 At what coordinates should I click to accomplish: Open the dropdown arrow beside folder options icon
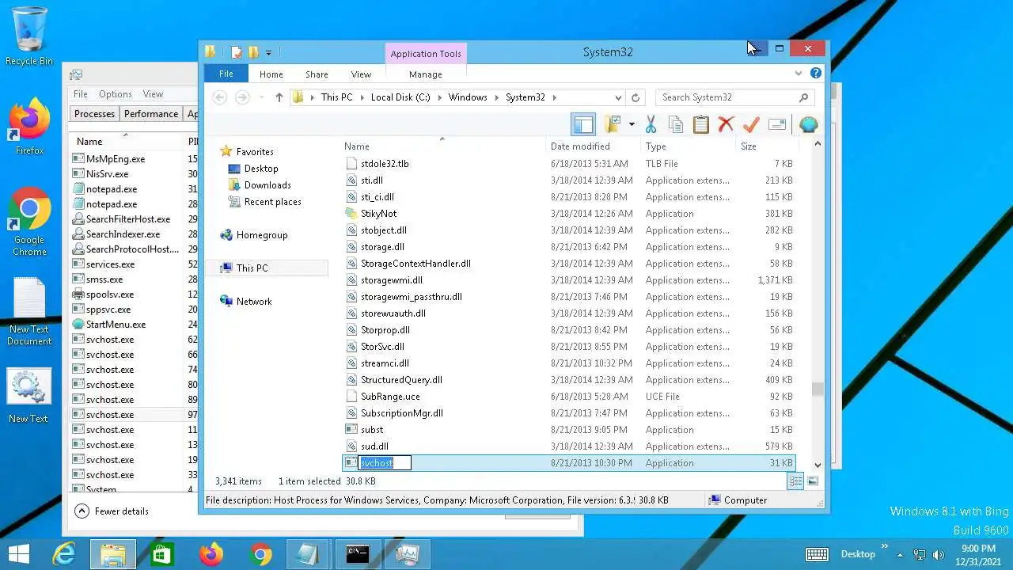(x=632, y=124)
